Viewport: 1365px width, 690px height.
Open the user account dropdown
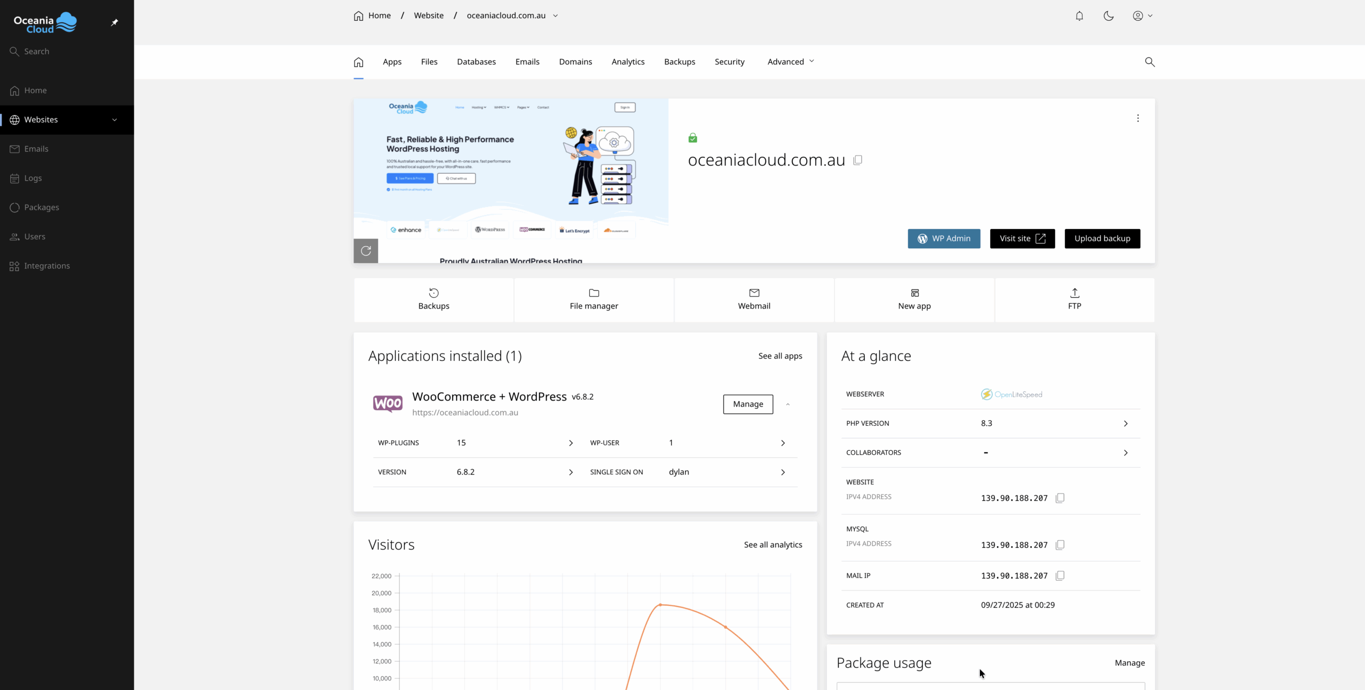click(1142, 16)
